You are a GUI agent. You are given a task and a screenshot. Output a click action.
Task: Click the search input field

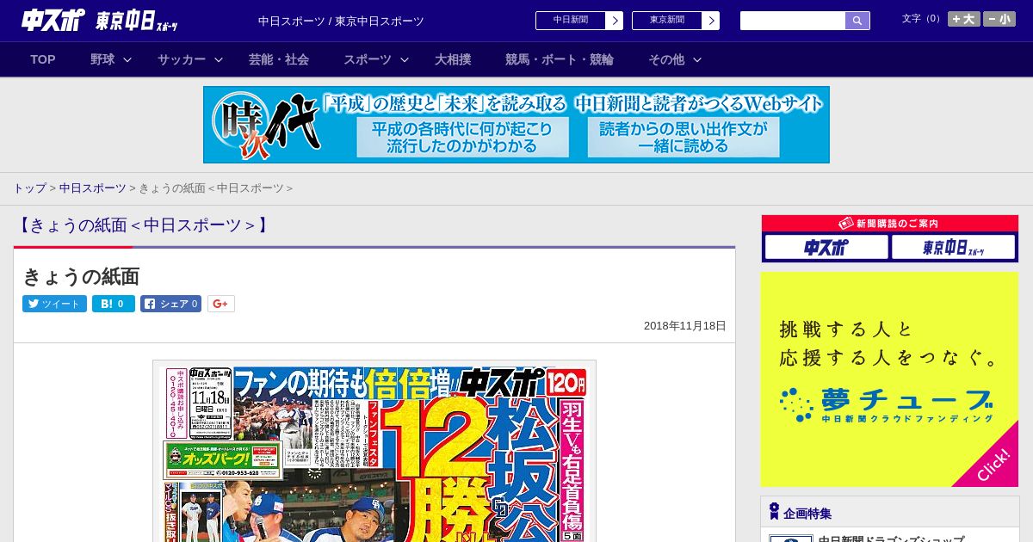tap(793, 21)
